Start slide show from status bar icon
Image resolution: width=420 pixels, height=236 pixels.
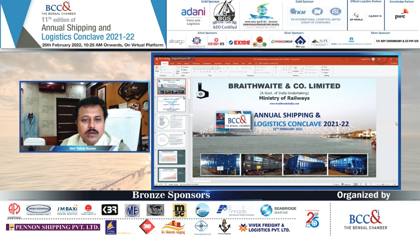(x=372, y=184)
